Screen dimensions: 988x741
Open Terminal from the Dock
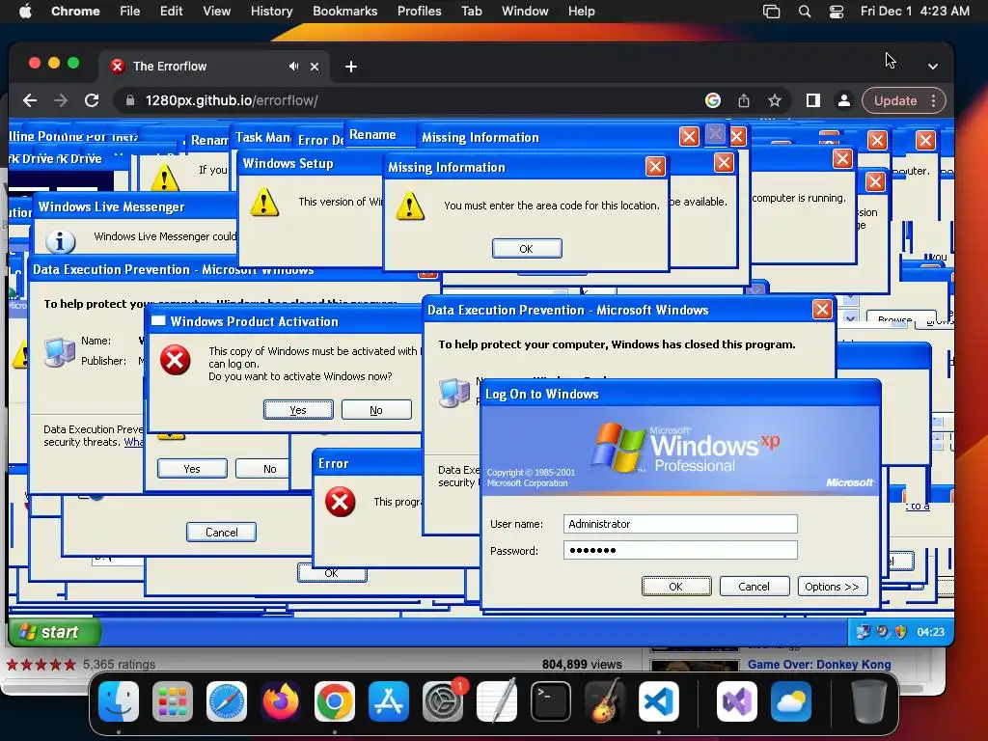[551, 701]
